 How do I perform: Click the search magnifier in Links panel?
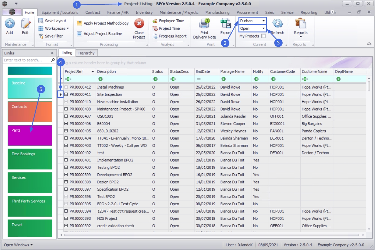pos(53,60)
